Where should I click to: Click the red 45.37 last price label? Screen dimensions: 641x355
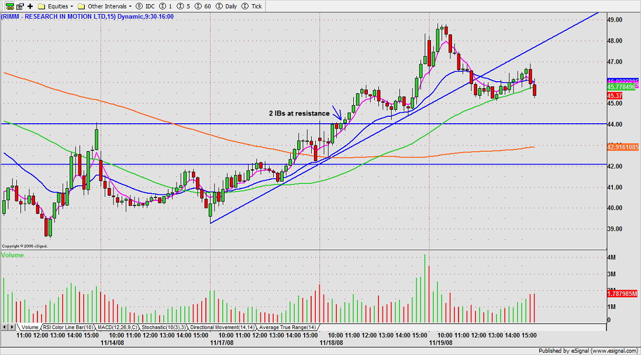click(x=615, y=96)
